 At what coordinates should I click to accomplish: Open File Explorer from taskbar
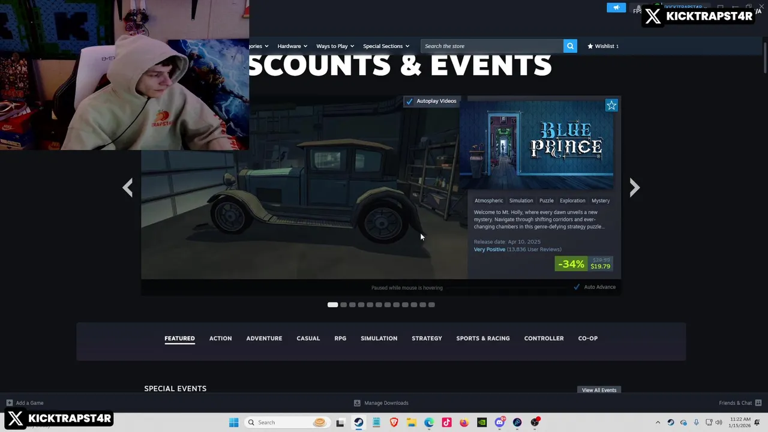pyautogui.click(x=412, y=422)
